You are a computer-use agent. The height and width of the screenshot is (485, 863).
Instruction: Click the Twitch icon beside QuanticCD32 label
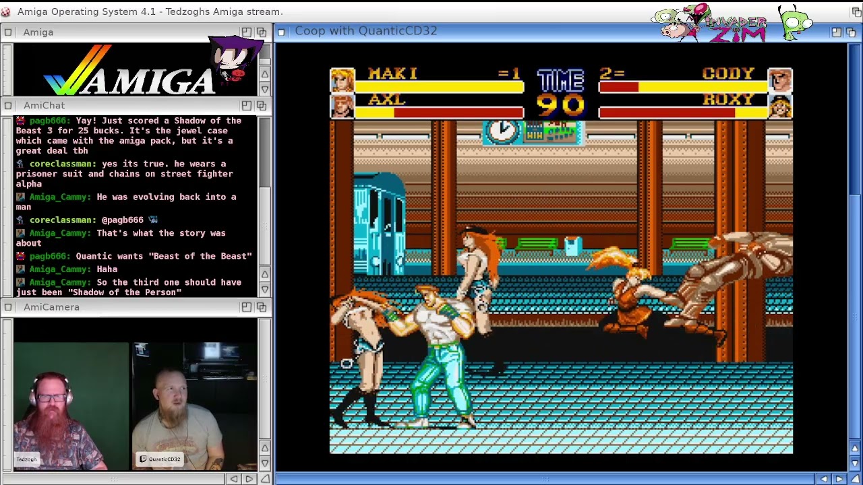point(143,459)
